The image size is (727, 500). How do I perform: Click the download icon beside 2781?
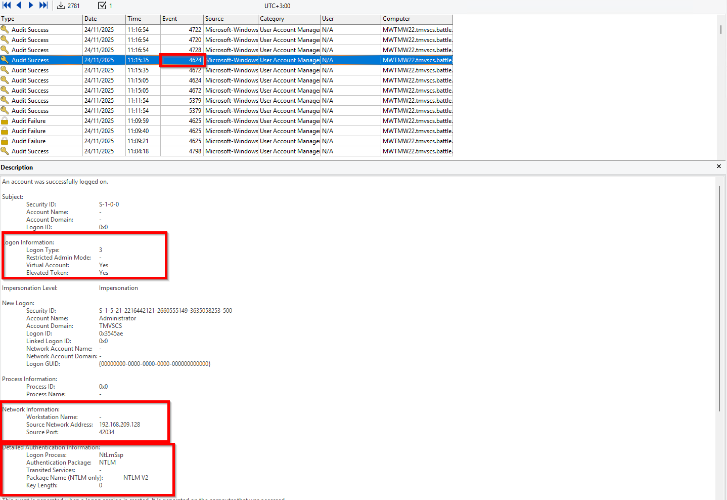[x=61, y=5]
